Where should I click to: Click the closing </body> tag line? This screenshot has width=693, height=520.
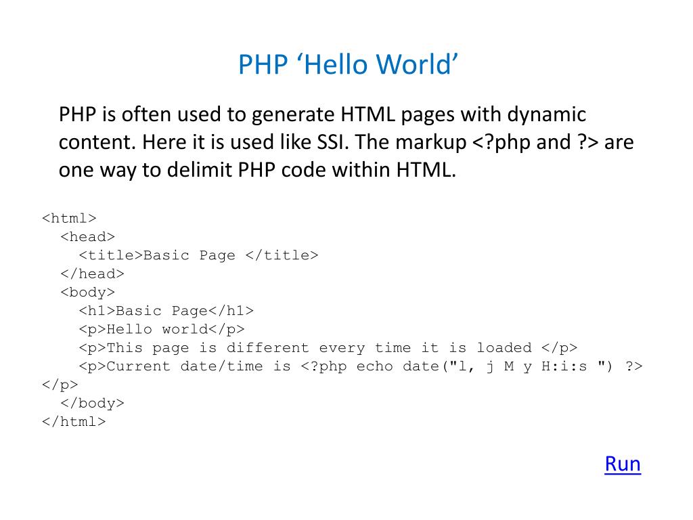point(92,404)
